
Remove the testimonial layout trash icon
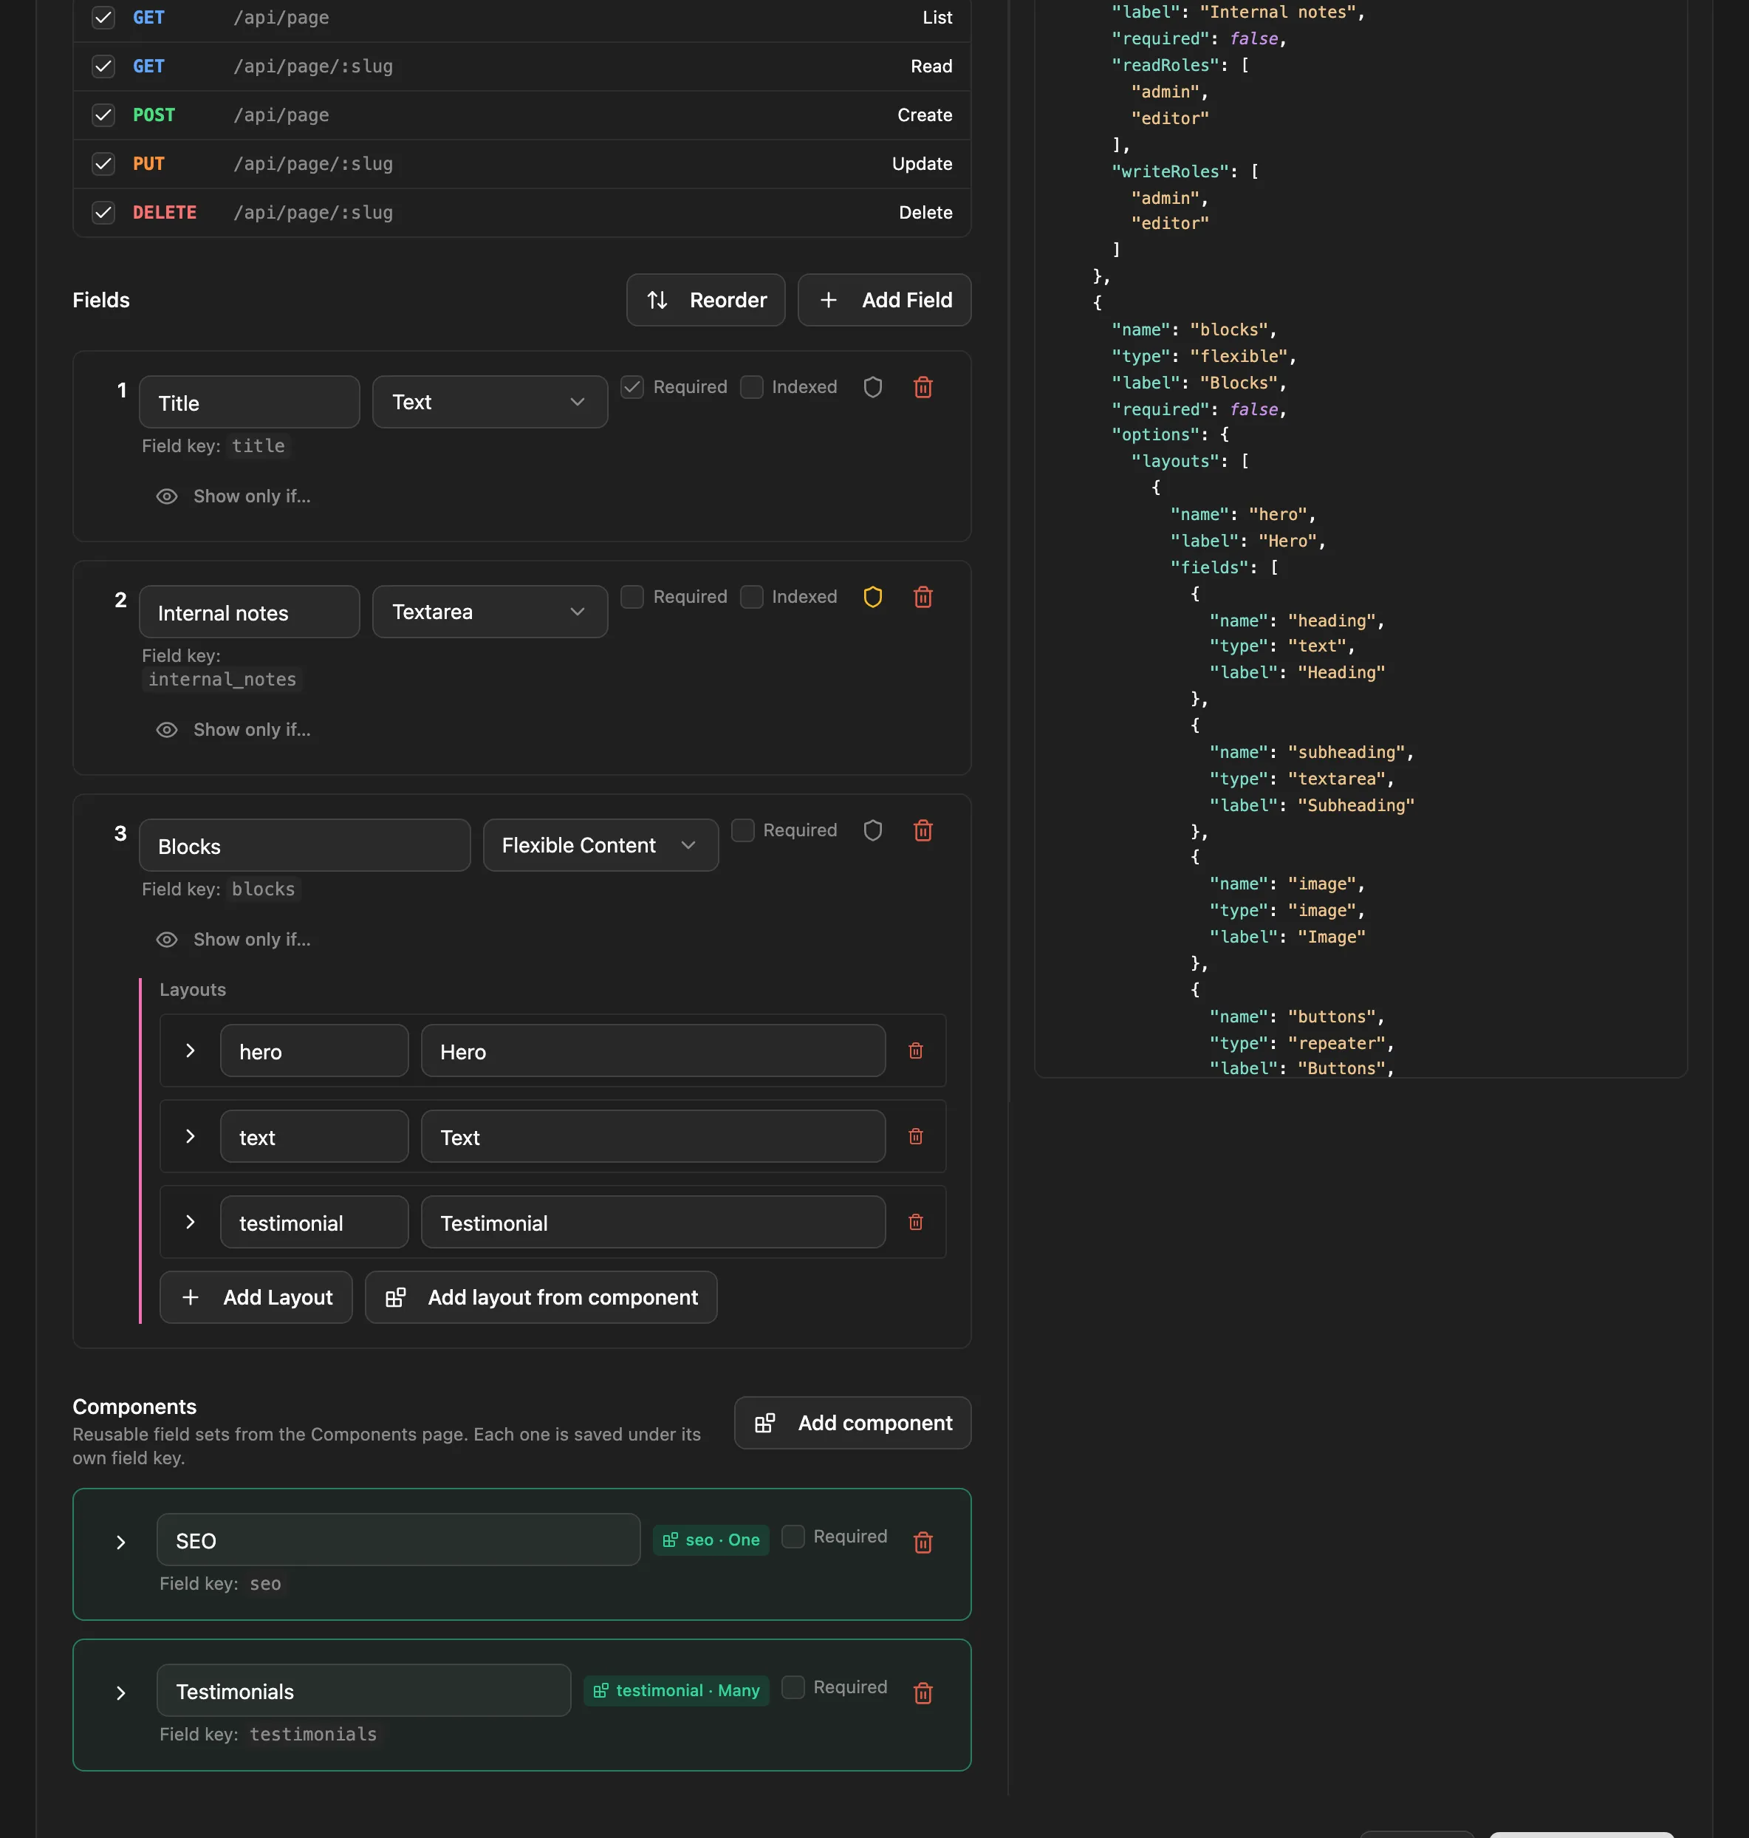click(x=916, y=1222)
